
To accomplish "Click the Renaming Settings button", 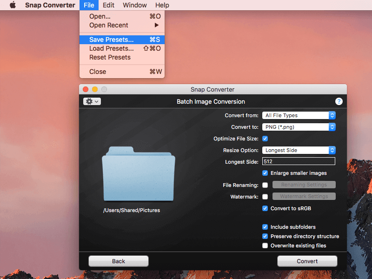I will pyautogui.click(x=304, y=185).
